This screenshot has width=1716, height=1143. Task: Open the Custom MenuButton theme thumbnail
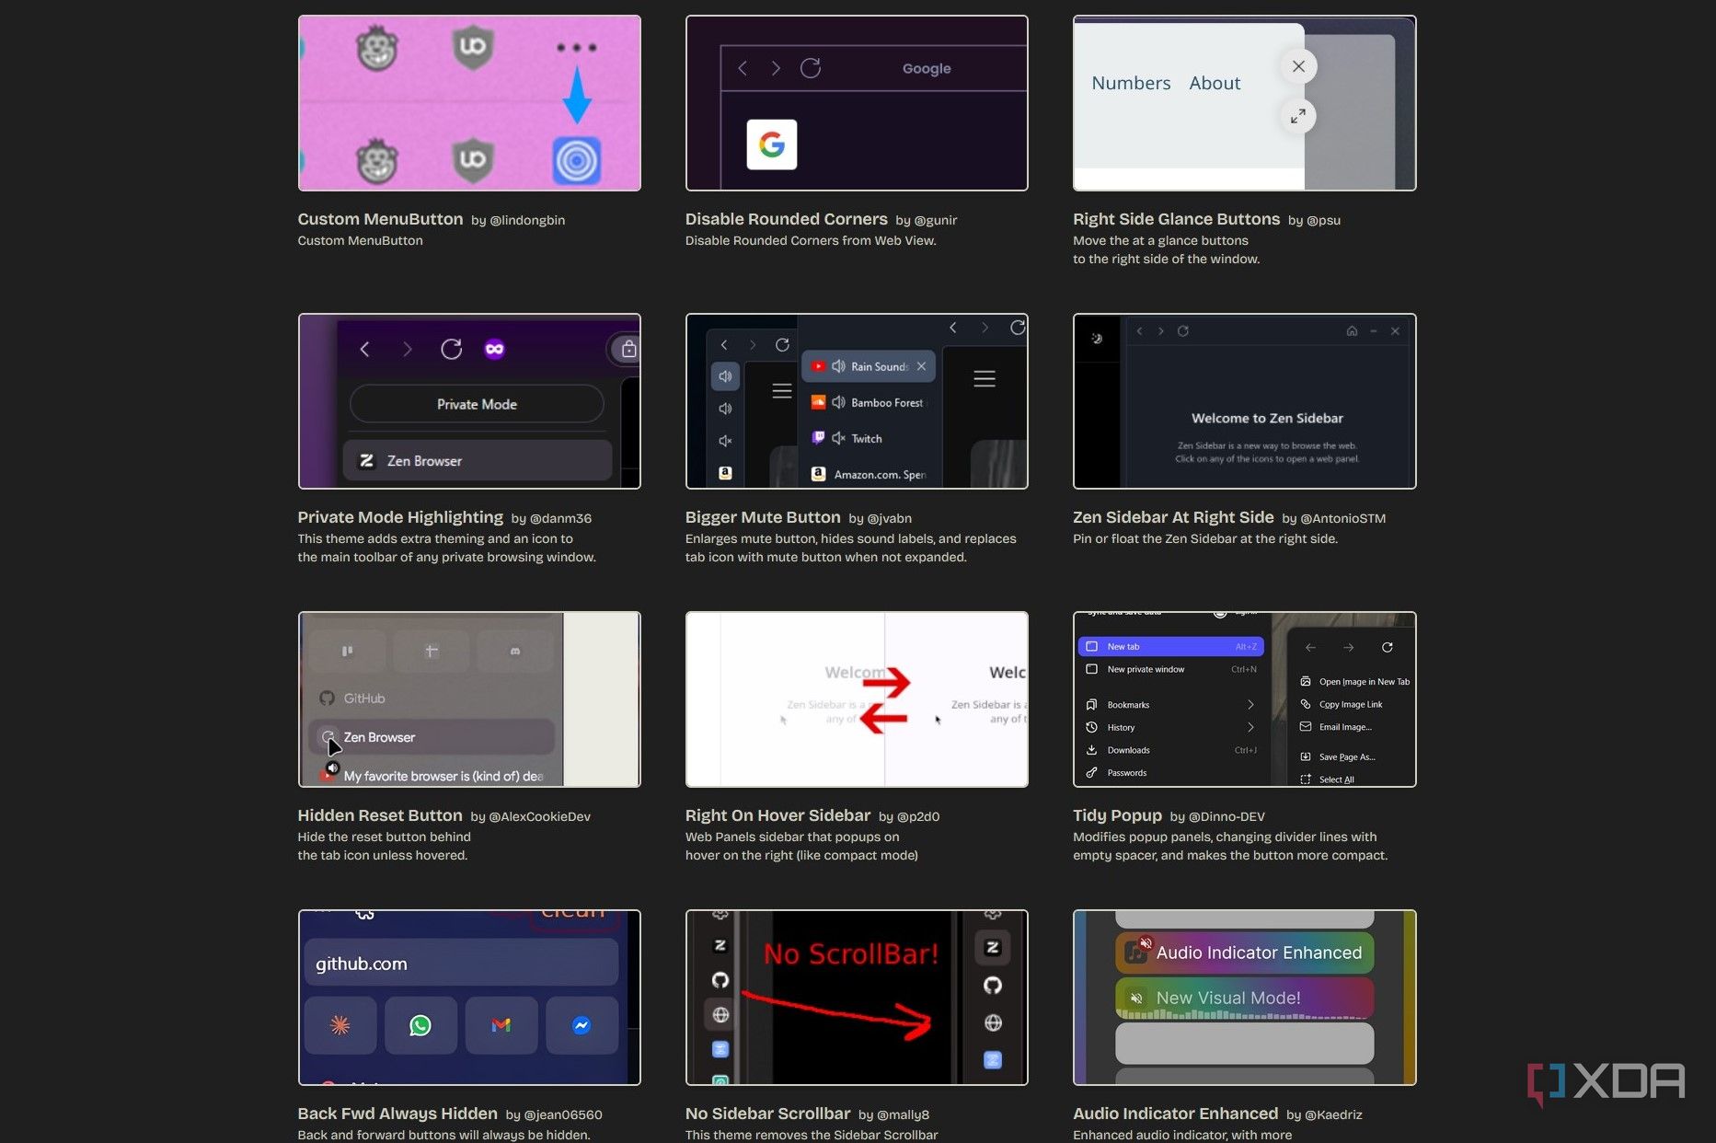pyautogui.click(x=469, y=103)
